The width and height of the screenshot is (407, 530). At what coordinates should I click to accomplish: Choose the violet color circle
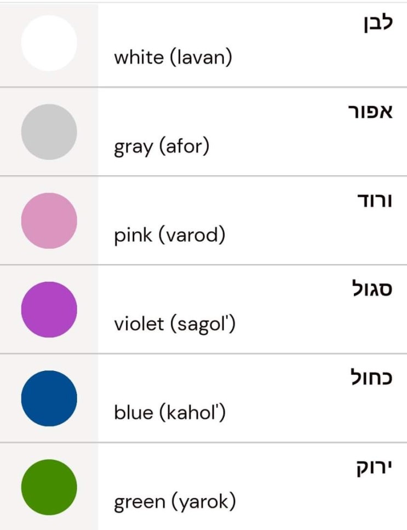click(49, 309)
